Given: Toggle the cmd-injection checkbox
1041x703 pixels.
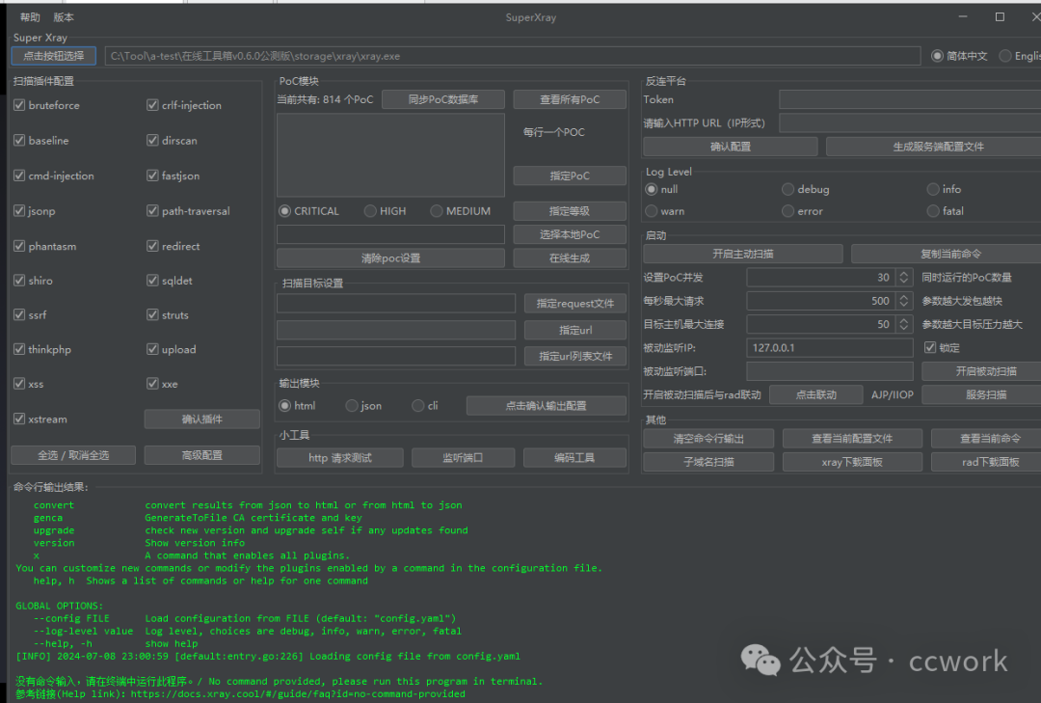Looking at the screenshot, I should (x=19, y=176).
